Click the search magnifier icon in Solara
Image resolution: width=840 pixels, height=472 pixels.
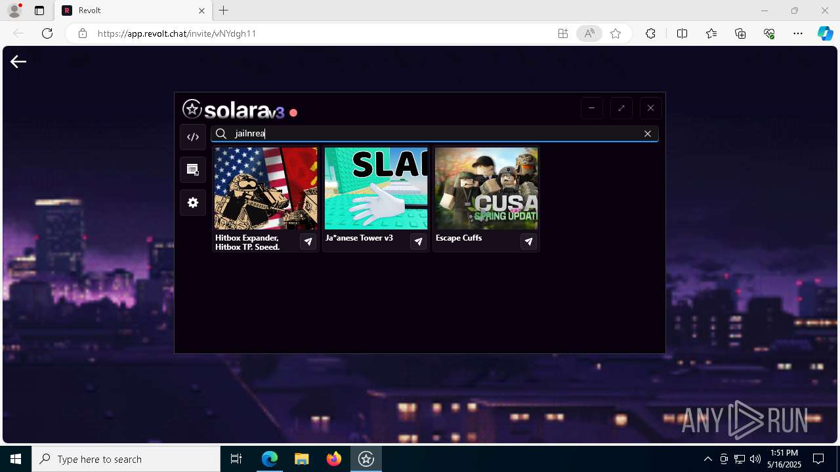coord(221,134)
